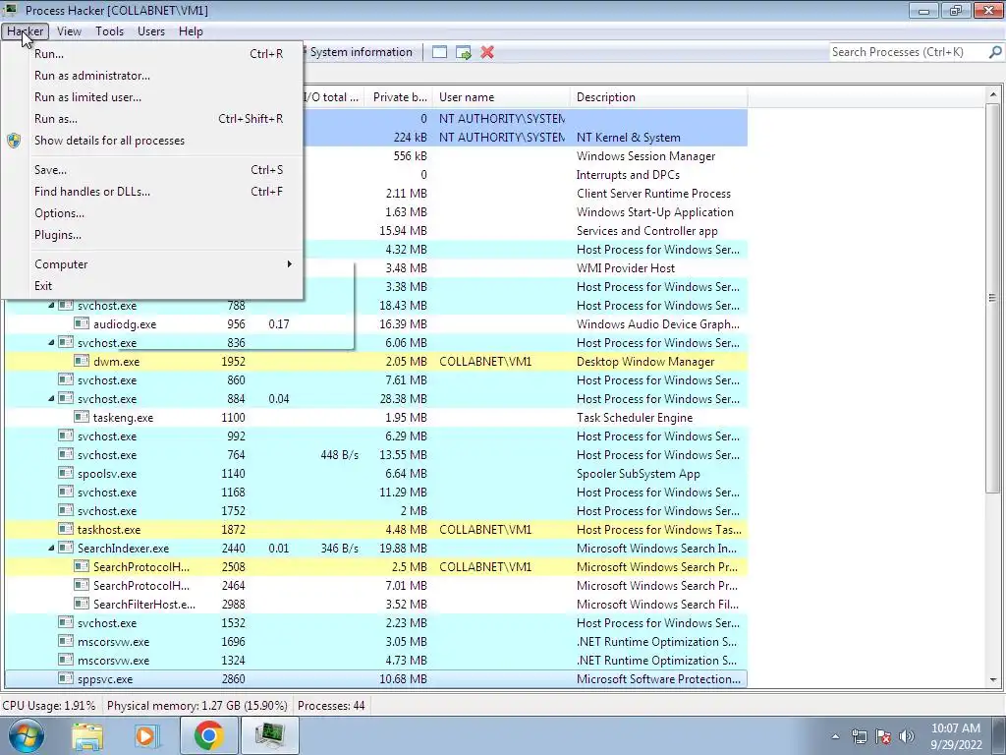This screenshot has width=1006, height=755.
Task: Select Run as limited user...
Action: (152, 97)
